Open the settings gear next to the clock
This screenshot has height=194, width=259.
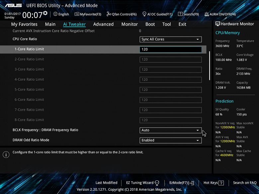click(x=45, y=13)
